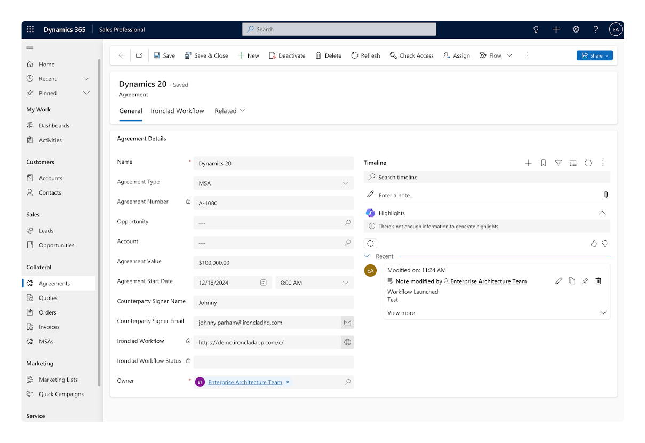This screenshot has width=645, height=443.
Task: Open the Agreement Type MSA dropdown
Action: [x=274, y=183]
